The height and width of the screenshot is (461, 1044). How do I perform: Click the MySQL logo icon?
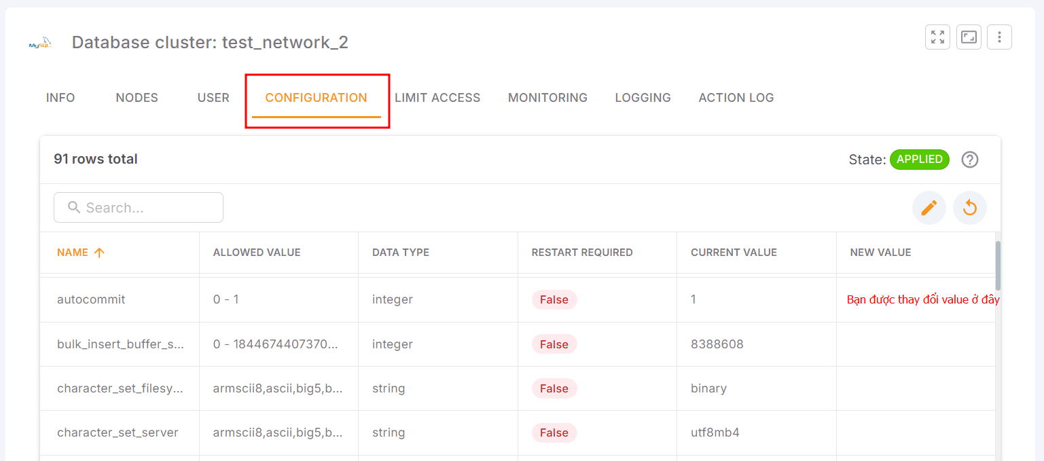point(40,43)
